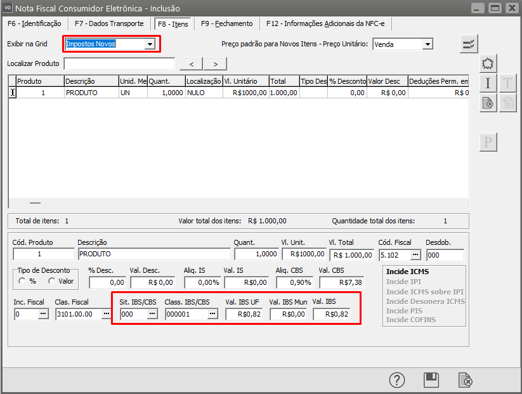
Task: Cancel using the bottom document X icon
Action: [466, 379]
